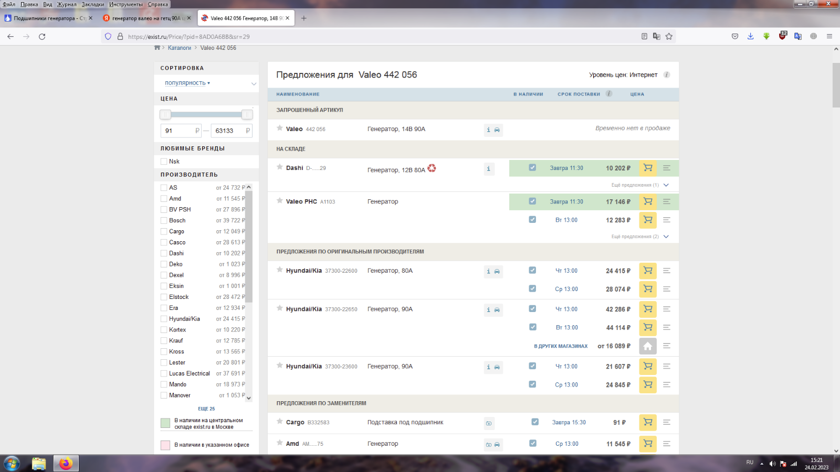The width and height of the screenshot is (840, 472).
Task: Go to Каталоги breadcrumb link
Action: [x=180, y=48]
